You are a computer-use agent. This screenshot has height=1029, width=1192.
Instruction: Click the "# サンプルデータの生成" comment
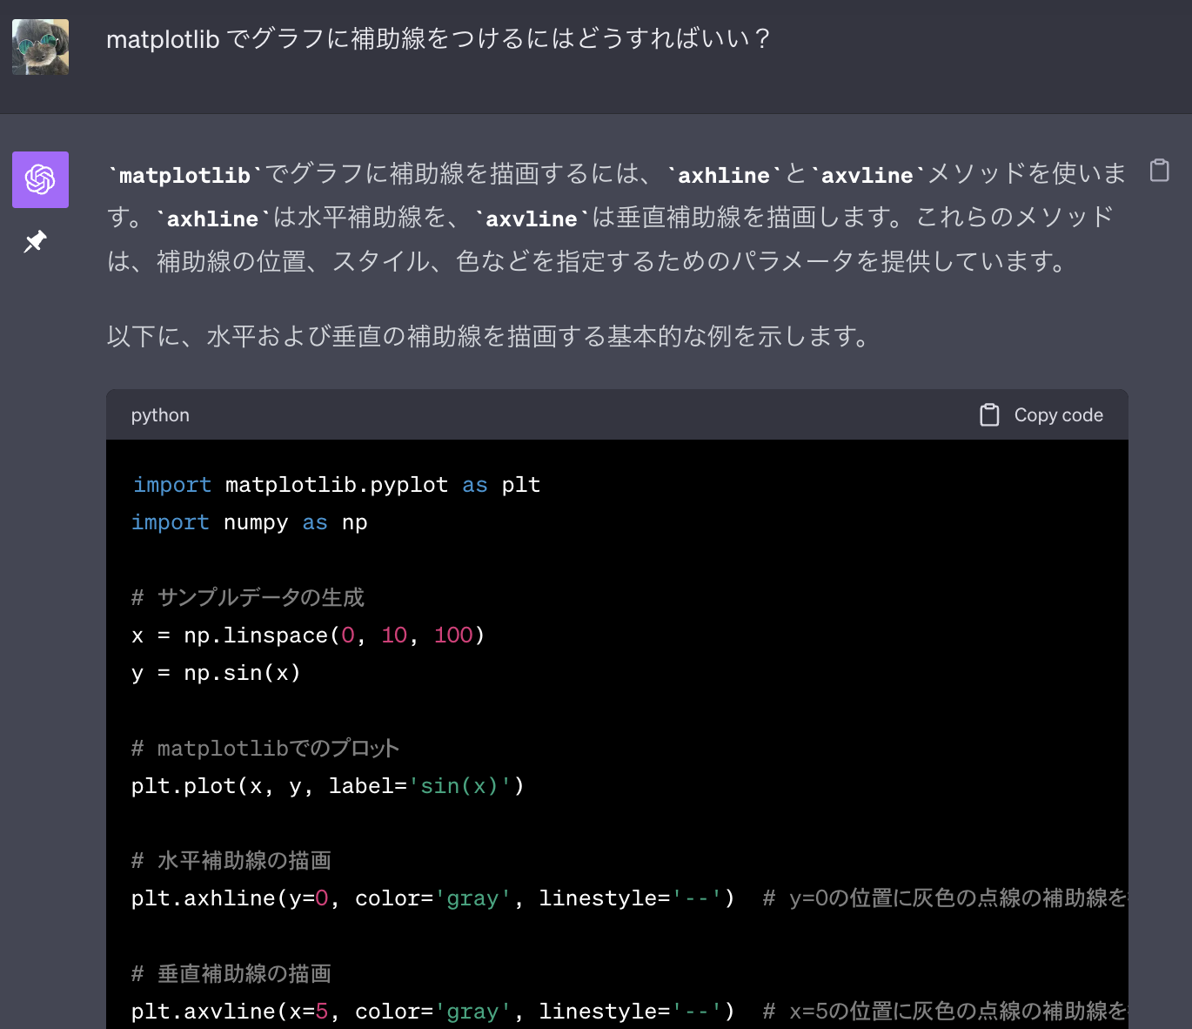pos(248,597)
